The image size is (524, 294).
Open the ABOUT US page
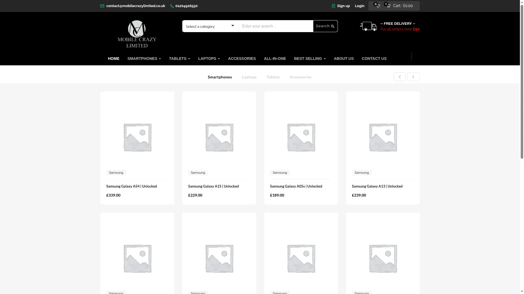point(344,59)
